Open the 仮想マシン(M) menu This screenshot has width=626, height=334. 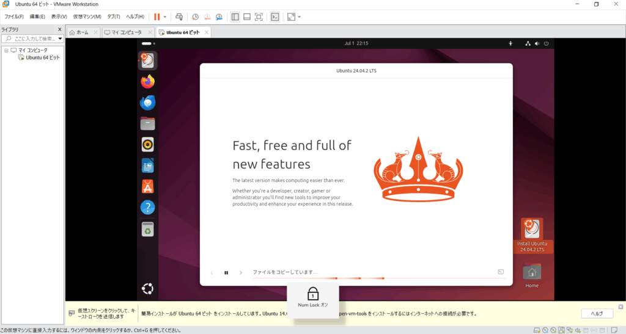(87, 16)
